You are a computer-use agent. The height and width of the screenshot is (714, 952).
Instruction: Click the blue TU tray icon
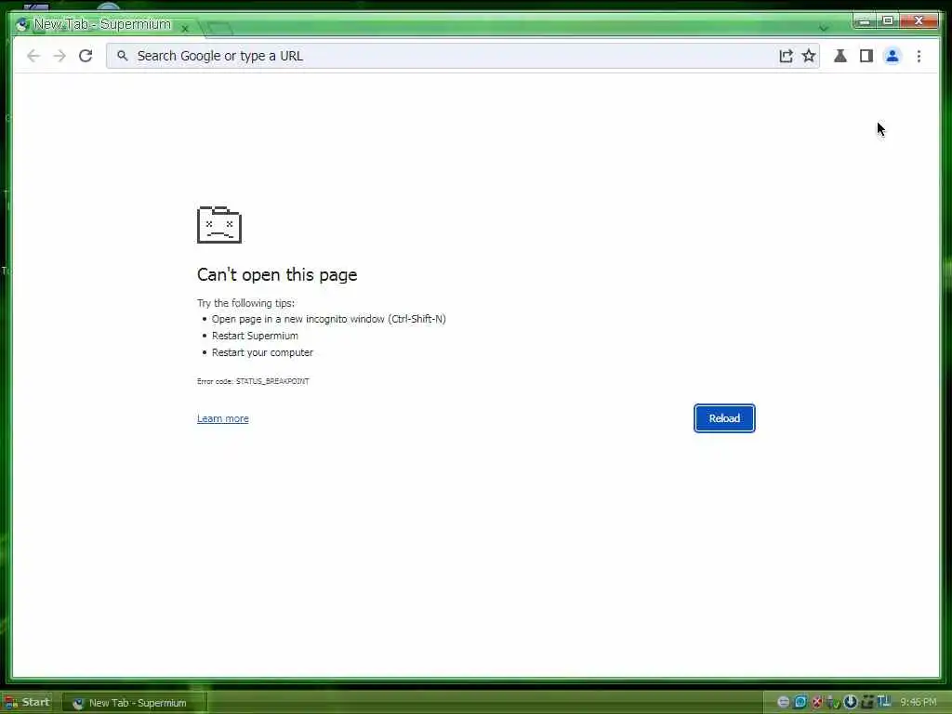pos(883,701)
